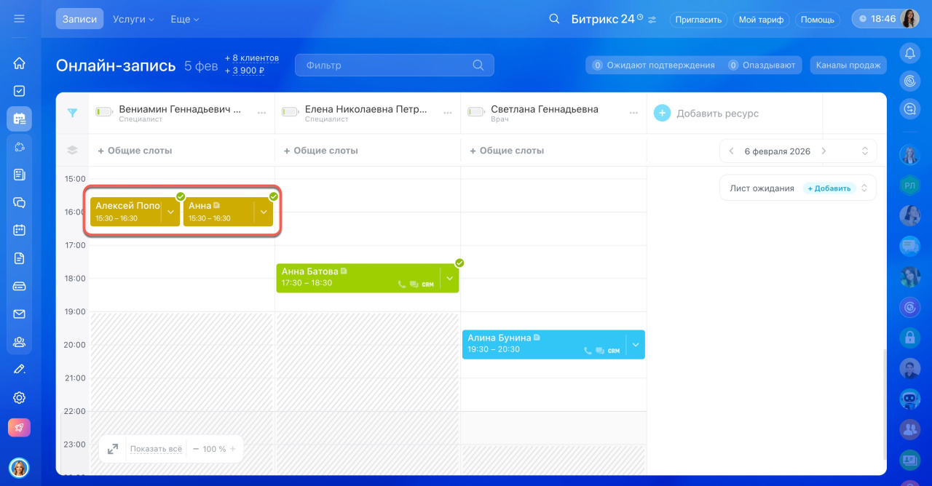Expand dropdown arrow on Анна 15:30 booking

tap(264, 212)
